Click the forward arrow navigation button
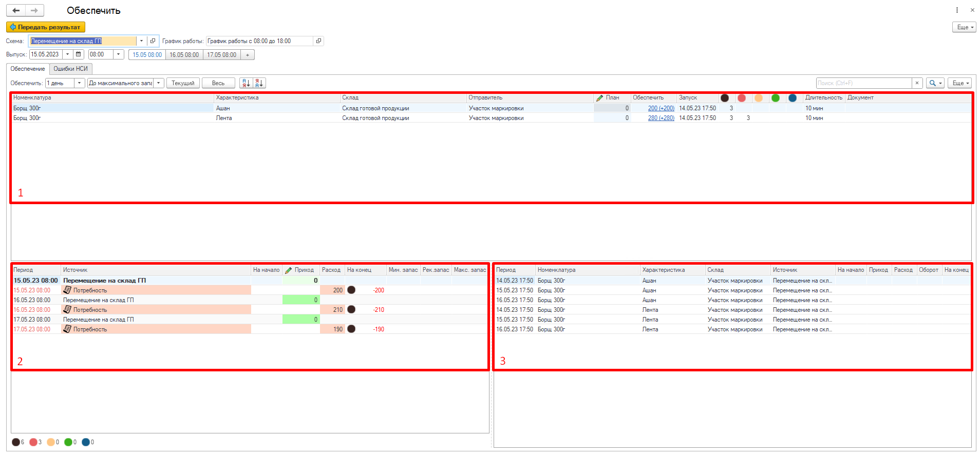Viewport: 980px width, 456px height. pos(34,10)
